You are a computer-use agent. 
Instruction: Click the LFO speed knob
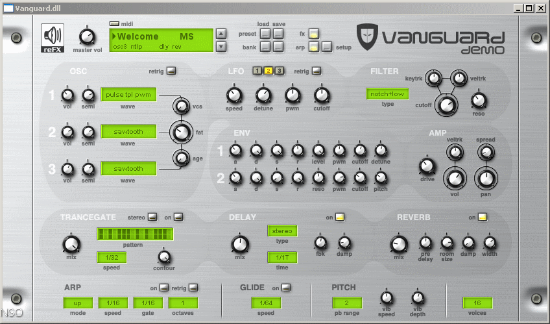234,95
